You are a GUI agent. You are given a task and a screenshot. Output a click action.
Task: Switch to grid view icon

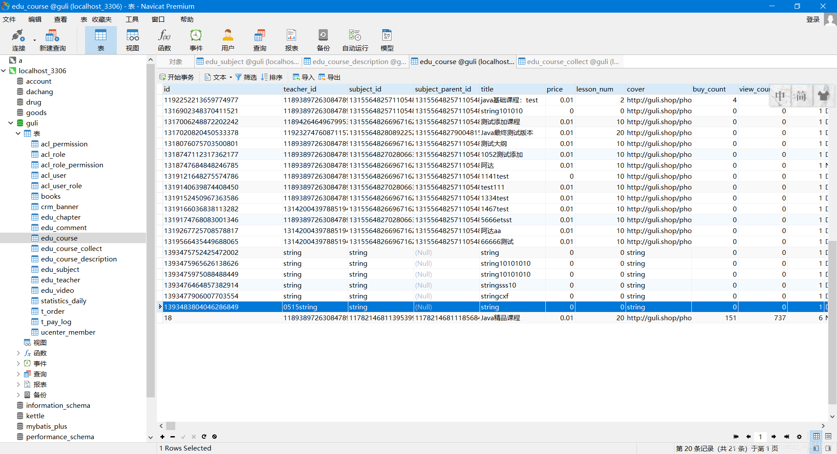(x=817, y=436)
